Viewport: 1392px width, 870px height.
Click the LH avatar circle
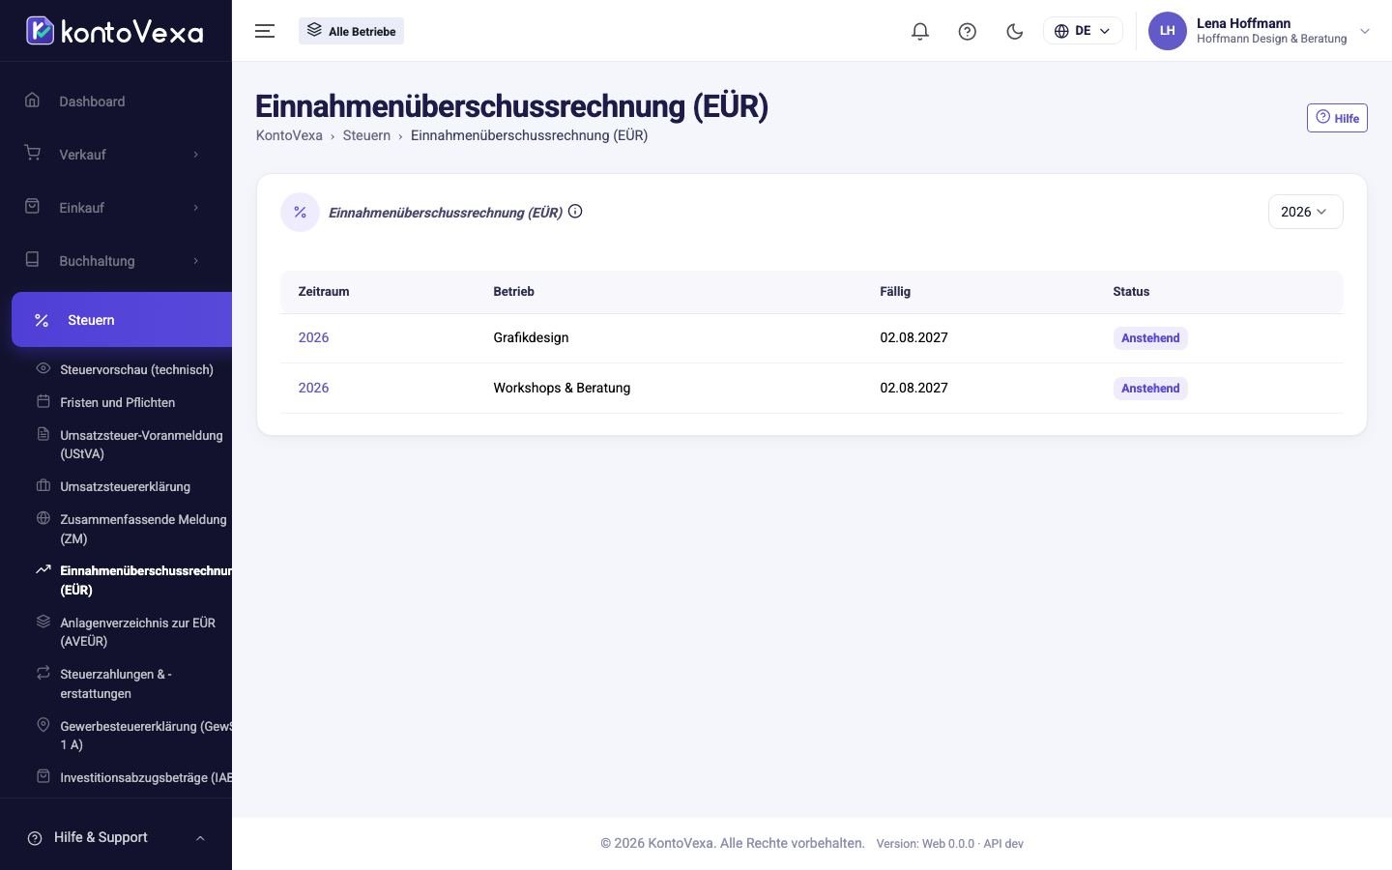(x=1167, y=31)
